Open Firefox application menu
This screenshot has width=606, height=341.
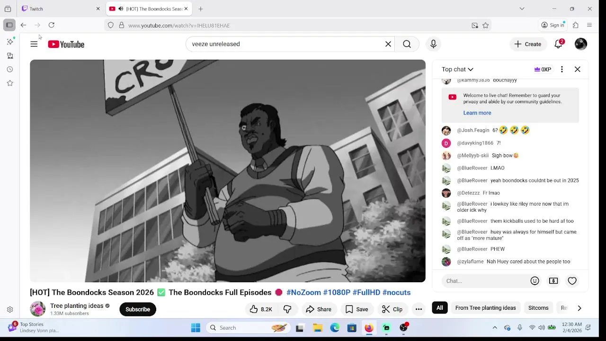point(589,25)
